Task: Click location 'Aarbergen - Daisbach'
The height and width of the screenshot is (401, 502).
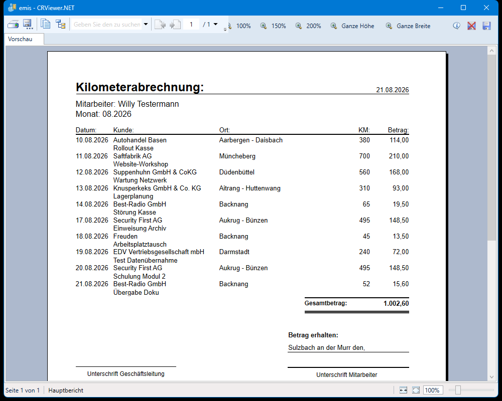Action: (250, 140)
